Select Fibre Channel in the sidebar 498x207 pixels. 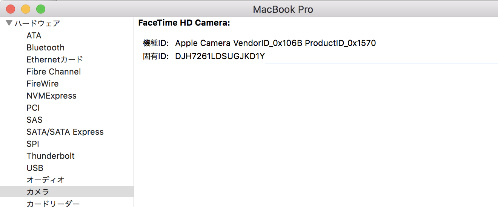(x=54, y=72)
